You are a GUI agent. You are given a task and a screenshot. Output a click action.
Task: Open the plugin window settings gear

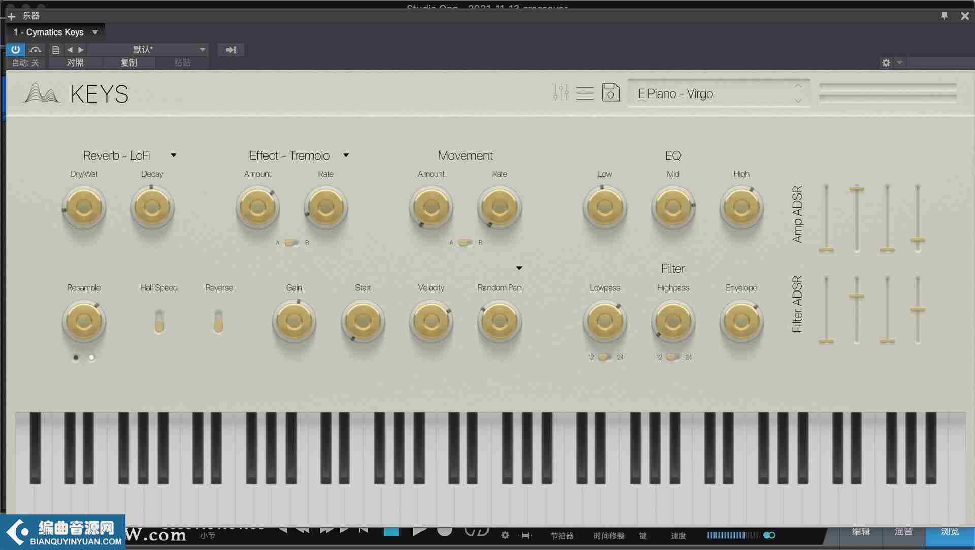pos(886,62)
